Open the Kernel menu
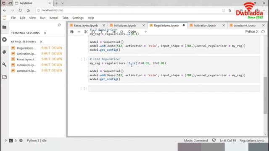Viewport: 269px width, 151px height. coord(54,18)
